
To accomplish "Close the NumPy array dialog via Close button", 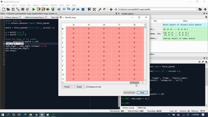I will (142, 93).
